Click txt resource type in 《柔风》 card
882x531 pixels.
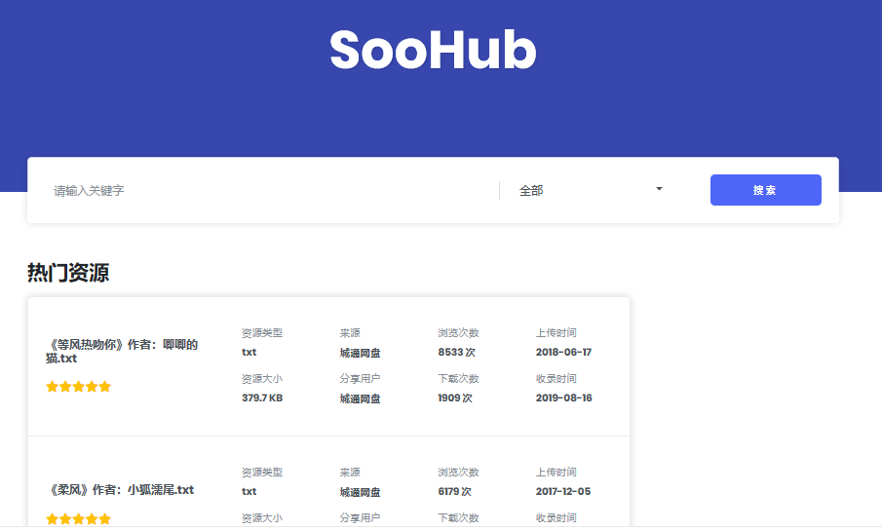[x=249, y=491]
